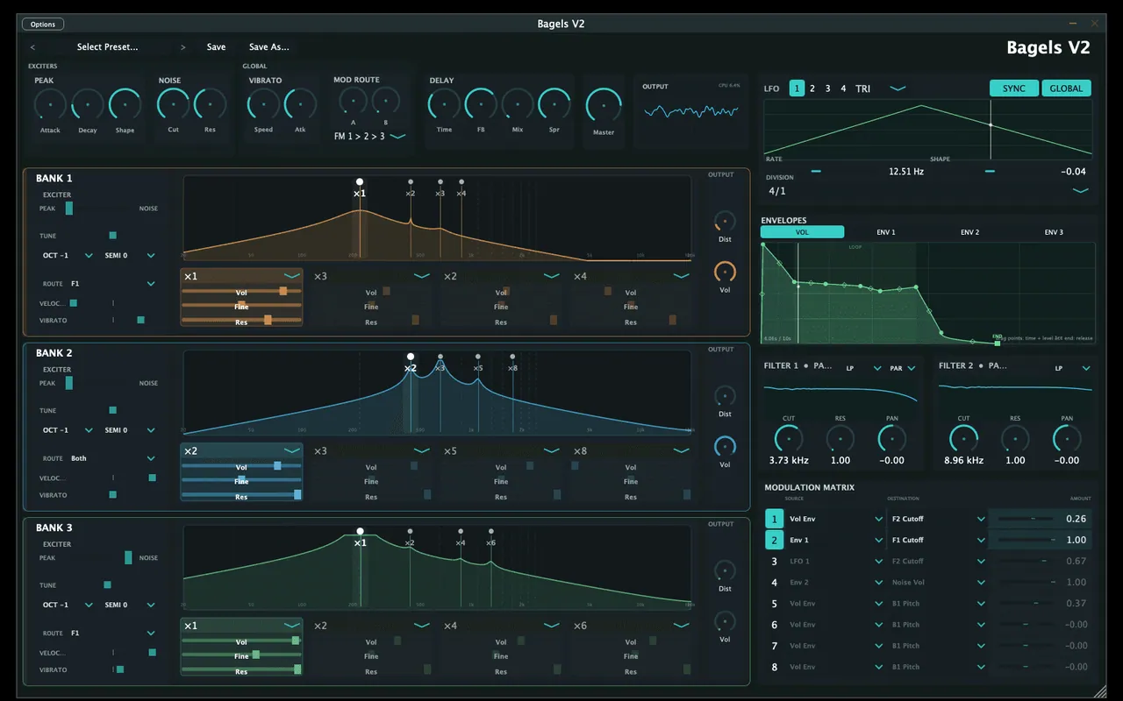Click Filter 1 CUT knob
The width and height of the screenshot is (1123, 701).
pos(789,440)
